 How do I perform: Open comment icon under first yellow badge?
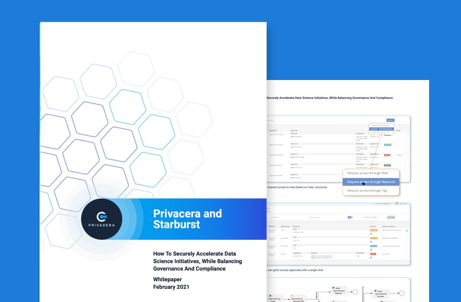(371, 234)
